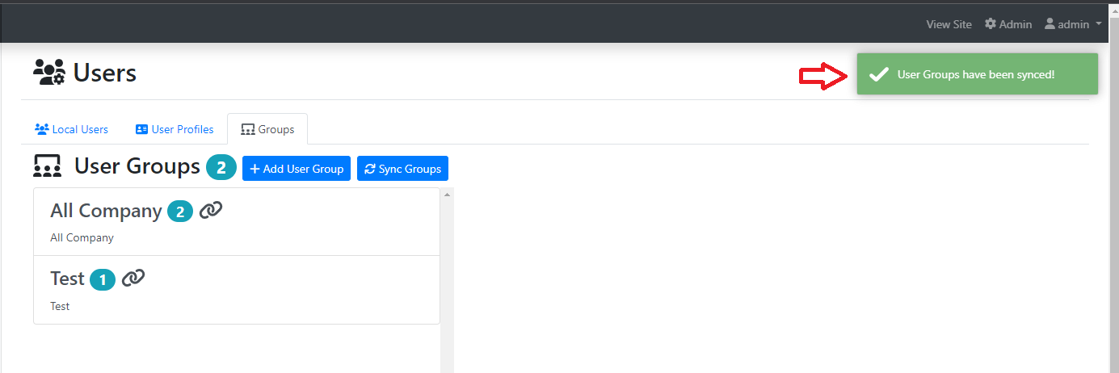
Task: Click the teal count badge beside User Groups
Action: coord(221,168)
